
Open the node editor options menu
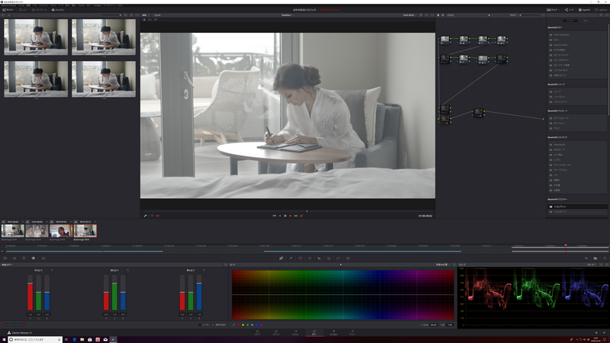[x=543, y=15]
